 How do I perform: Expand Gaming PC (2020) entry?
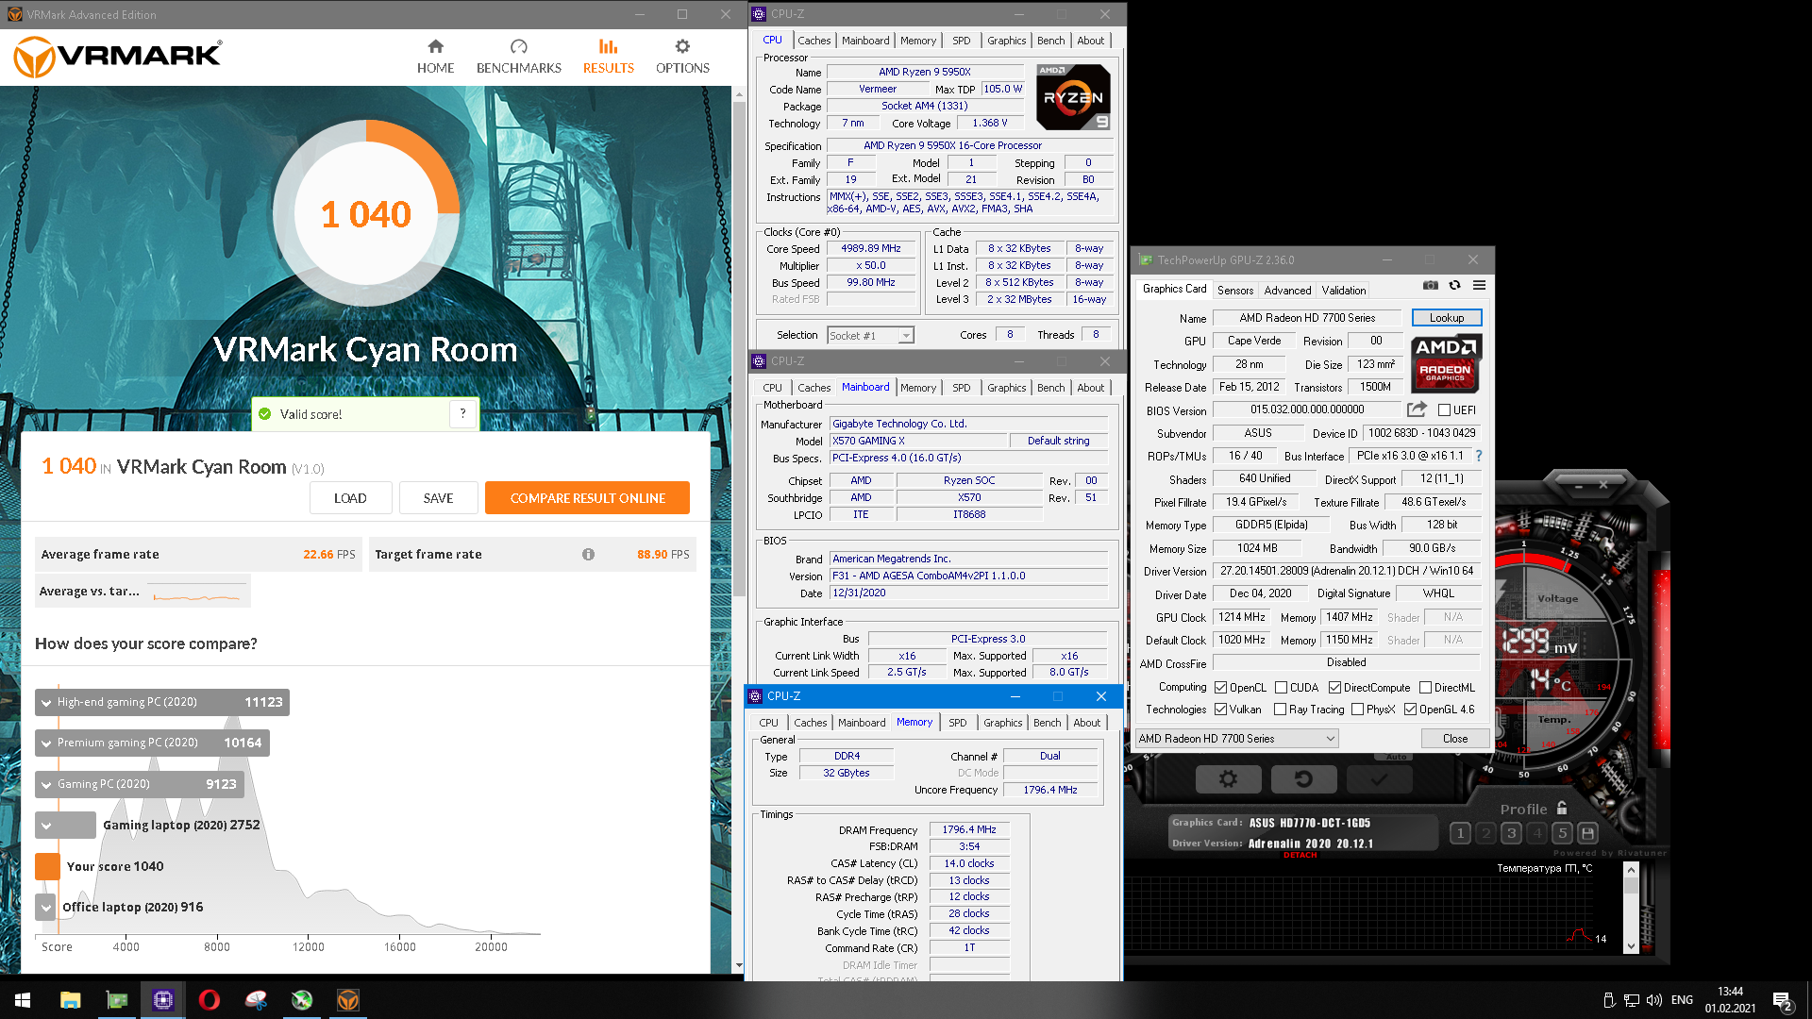tap(45, 785)
